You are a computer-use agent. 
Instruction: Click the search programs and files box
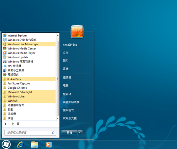[30, 133]
